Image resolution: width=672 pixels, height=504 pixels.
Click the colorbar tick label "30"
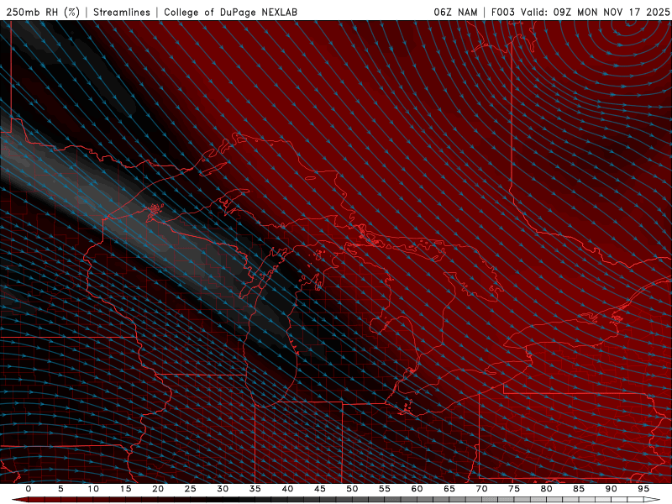(x=223, y=489)
